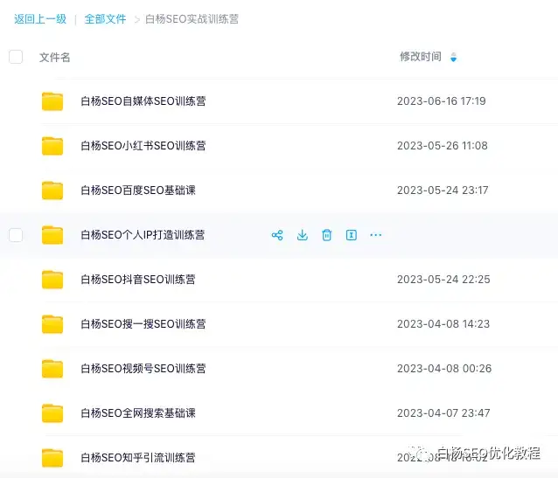Viewport: 558px width, 478px height.
Task: Open 白杨SEO抖音SEO训练营 folder name
Action: coord(138,280)
